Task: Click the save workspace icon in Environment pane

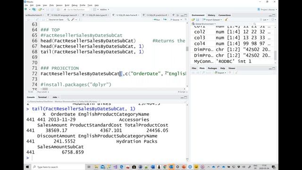Action: (198, 20)
